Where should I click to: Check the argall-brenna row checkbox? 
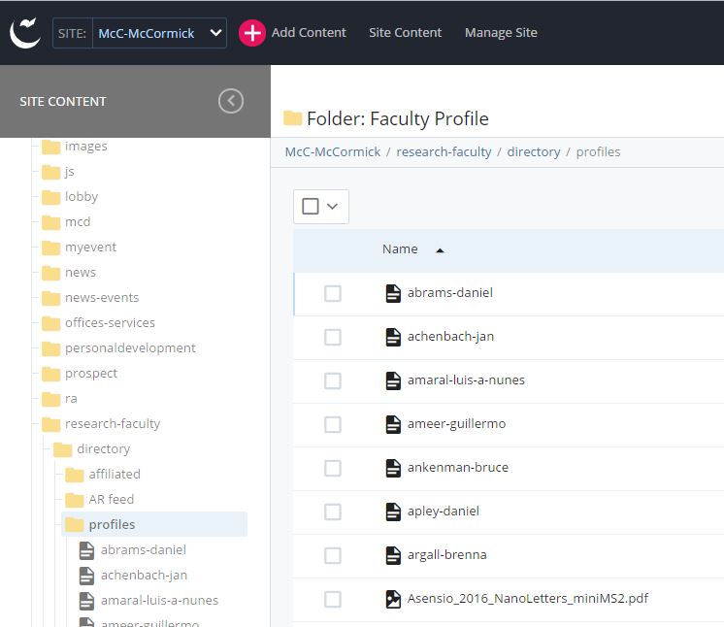[x=333, y=555]
